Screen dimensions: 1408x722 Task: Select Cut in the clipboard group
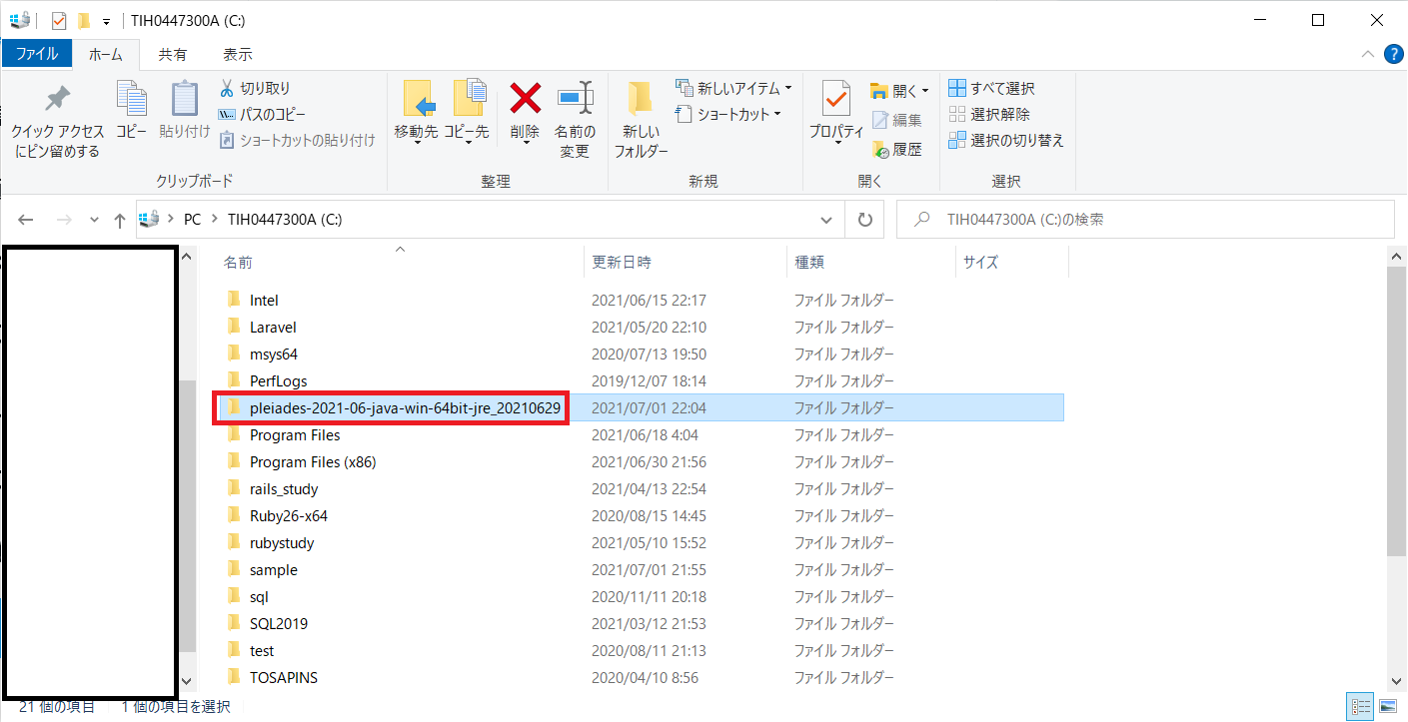click(x=256, y=89)
